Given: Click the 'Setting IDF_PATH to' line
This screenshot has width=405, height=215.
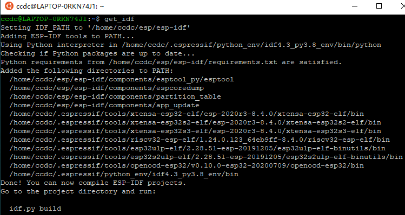Looking at the screenshot, I should tap(96, 27).
